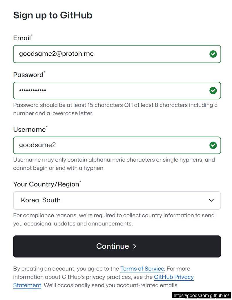
Task: Focus the Username input containing goodsame2
Action: pyautogui.click(x=117, y=145)
